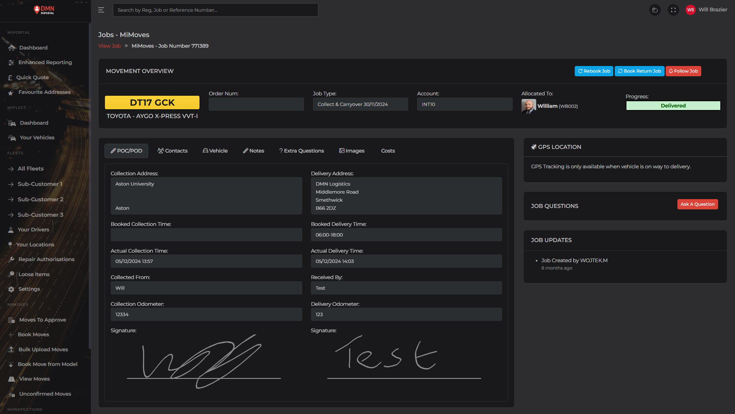Screen dimensions: 735x414
Task: Switch to the Images tab
Action: (x=352, y=151)
